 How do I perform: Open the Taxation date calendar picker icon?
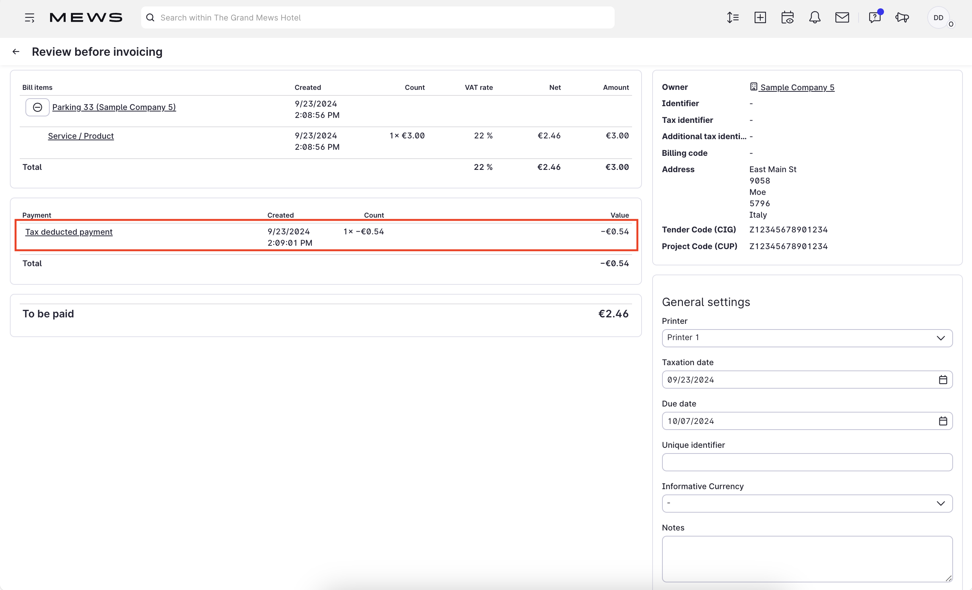(943, 380)
